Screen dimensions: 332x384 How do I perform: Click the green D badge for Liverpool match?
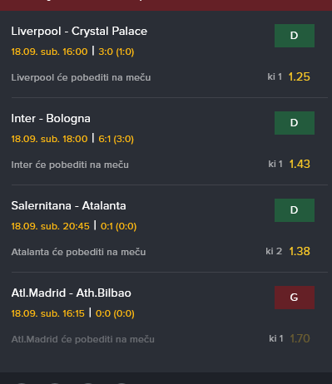pyautogui.click(x=295, y=36)
